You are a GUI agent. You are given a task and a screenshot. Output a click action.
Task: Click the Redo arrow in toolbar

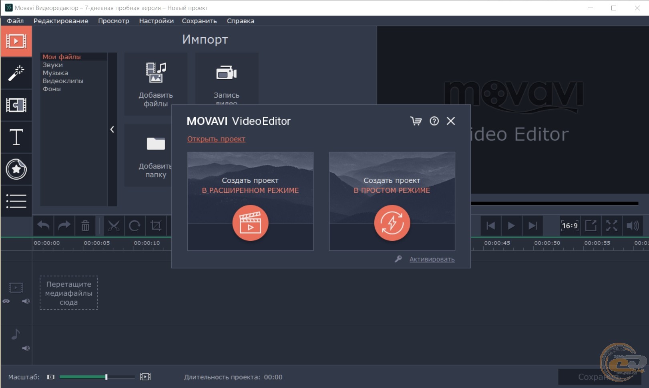point(64,226)
